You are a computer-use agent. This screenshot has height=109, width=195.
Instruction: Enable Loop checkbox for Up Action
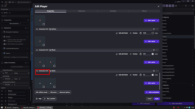pyautogui.click(x=153, y=33)
